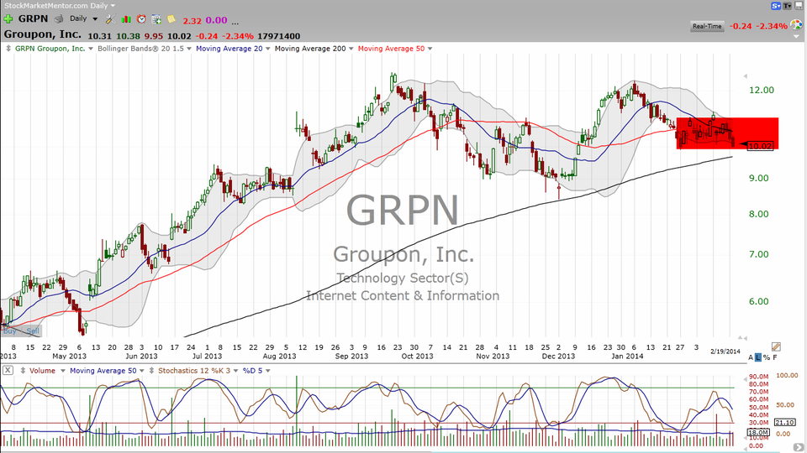807x453 pixels.
Task: Select the A scale option
Action: click(751, 357)
